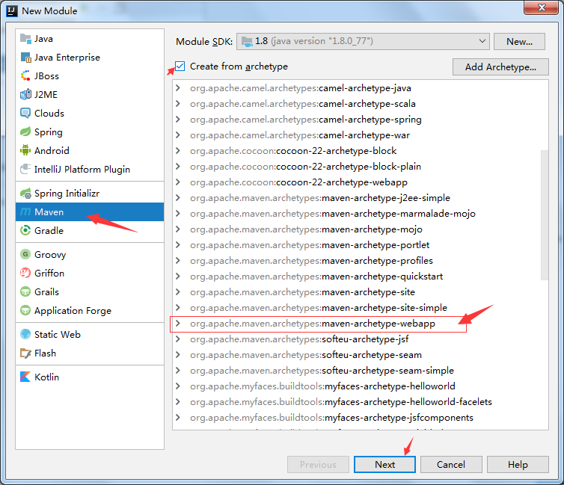Image resolution: width=564 pixels, height=485 pixels.
Task: Untick the Create from archetype checkbox
Action: (x=180, y=66)
